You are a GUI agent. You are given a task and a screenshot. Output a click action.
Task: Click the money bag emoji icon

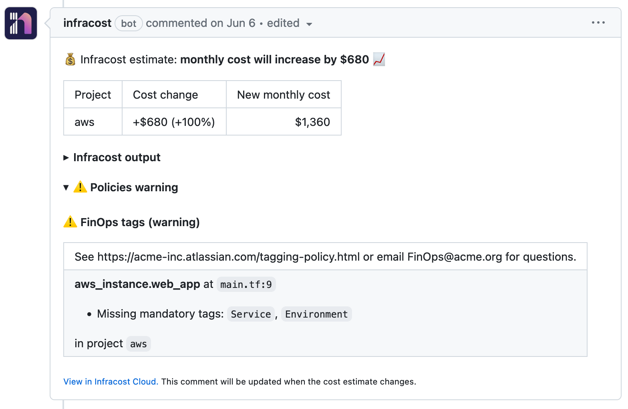[x=70, y=59]
